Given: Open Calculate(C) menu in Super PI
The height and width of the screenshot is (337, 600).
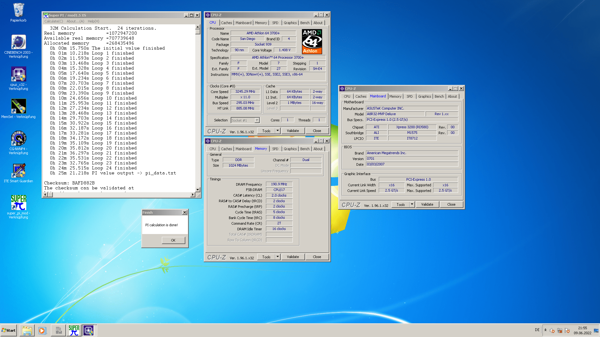Looking at the screenshot, I should tap(53, 21).
